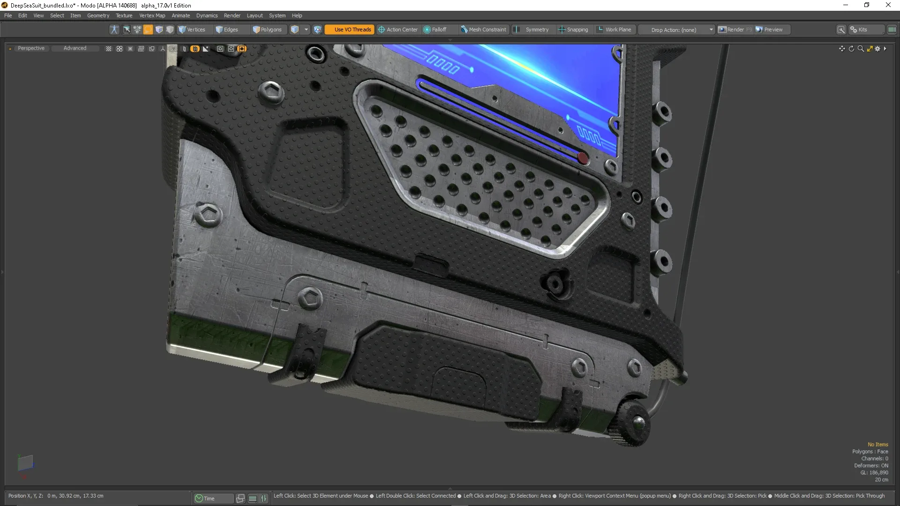Click the Render button
The width and height of the screenshot is (900, 506).
coord(735,30)
